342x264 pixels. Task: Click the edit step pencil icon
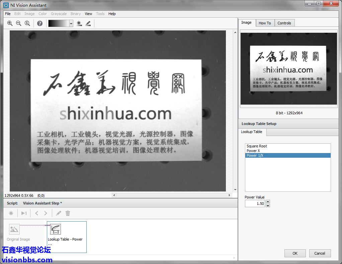pyautogui.click(x=59, y=213)
